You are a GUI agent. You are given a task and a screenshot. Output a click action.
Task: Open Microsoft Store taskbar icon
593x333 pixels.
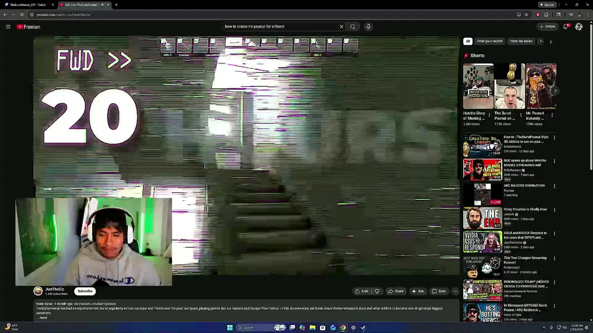pyautogui.click(x=322, y=327)
